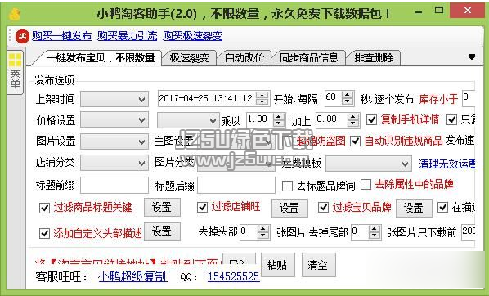Open QQ number 154525525 link
Viewport: 489px width, 296px height.
[233, 276]
